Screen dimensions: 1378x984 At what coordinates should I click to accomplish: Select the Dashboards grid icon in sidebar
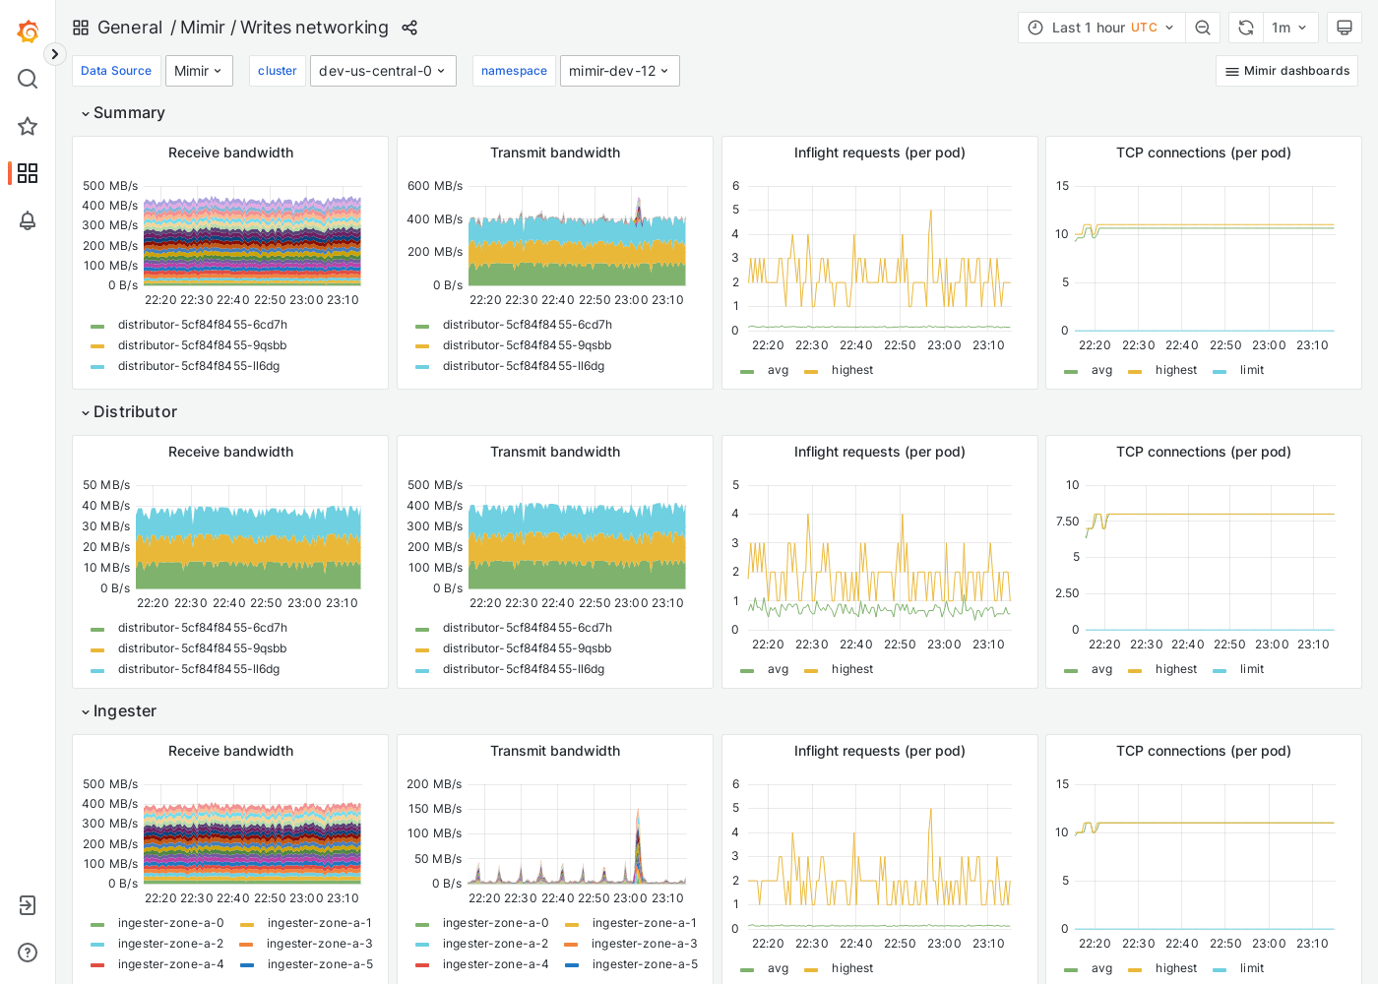[28, 173]
